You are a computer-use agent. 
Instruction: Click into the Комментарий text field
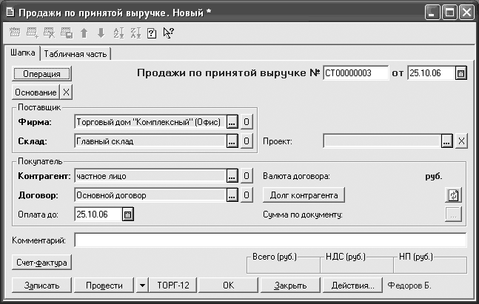[x=269, y=240]
